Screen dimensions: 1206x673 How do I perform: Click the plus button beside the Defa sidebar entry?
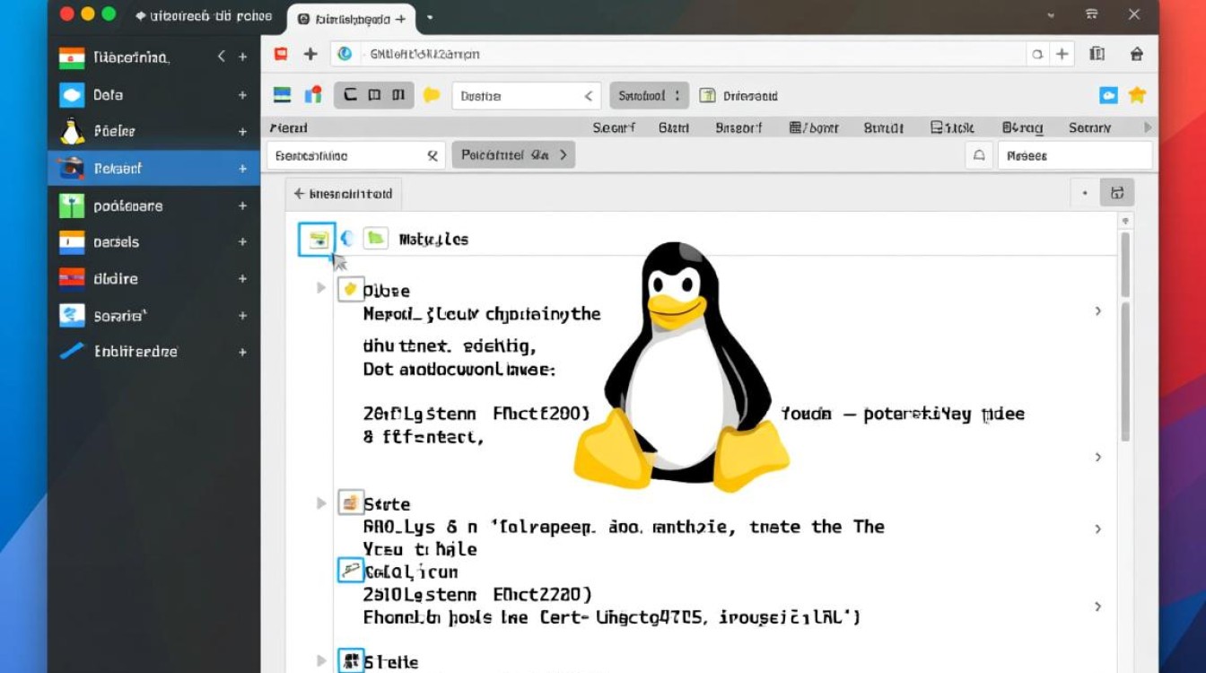tap(242, 94)
